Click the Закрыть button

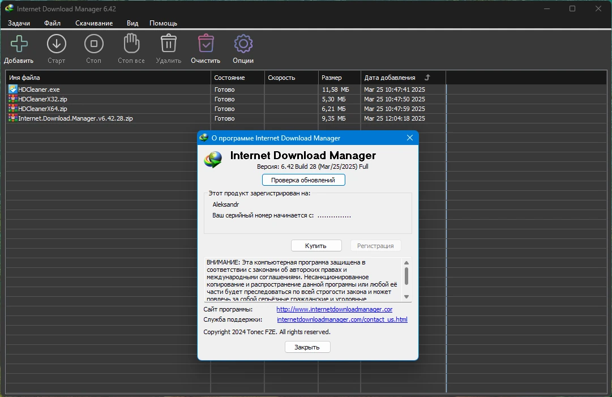[307, 347]
